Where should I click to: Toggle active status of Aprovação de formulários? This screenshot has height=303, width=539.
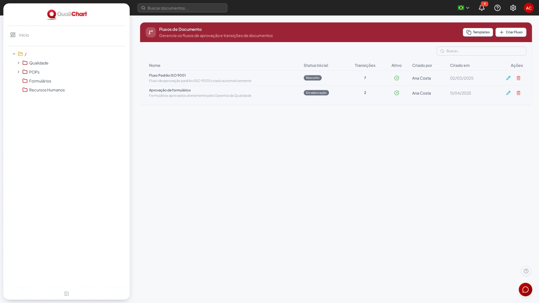pyautogui.click(x=397, y=93)
